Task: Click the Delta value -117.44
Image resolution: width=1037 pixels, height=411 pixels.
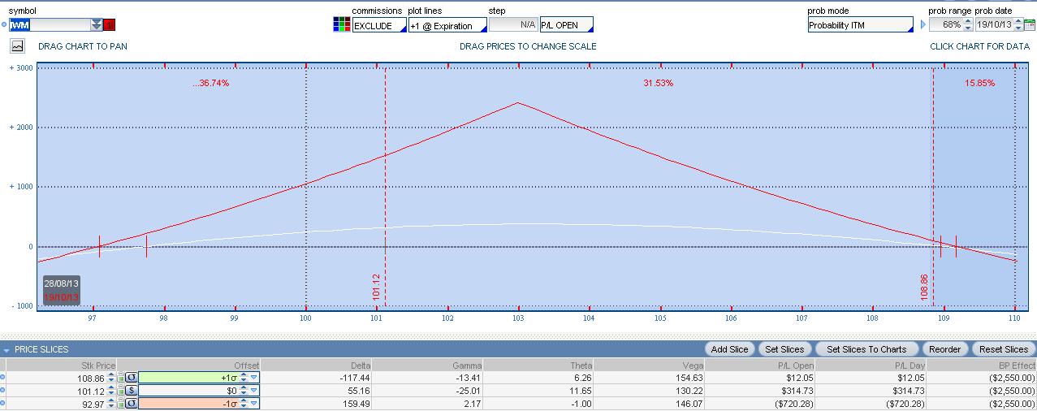Action: tap(354, 378)
